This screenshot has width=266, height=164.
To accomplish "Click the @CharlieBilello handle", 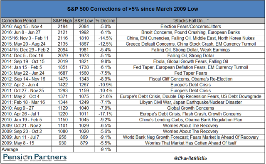I will (190, 158).
